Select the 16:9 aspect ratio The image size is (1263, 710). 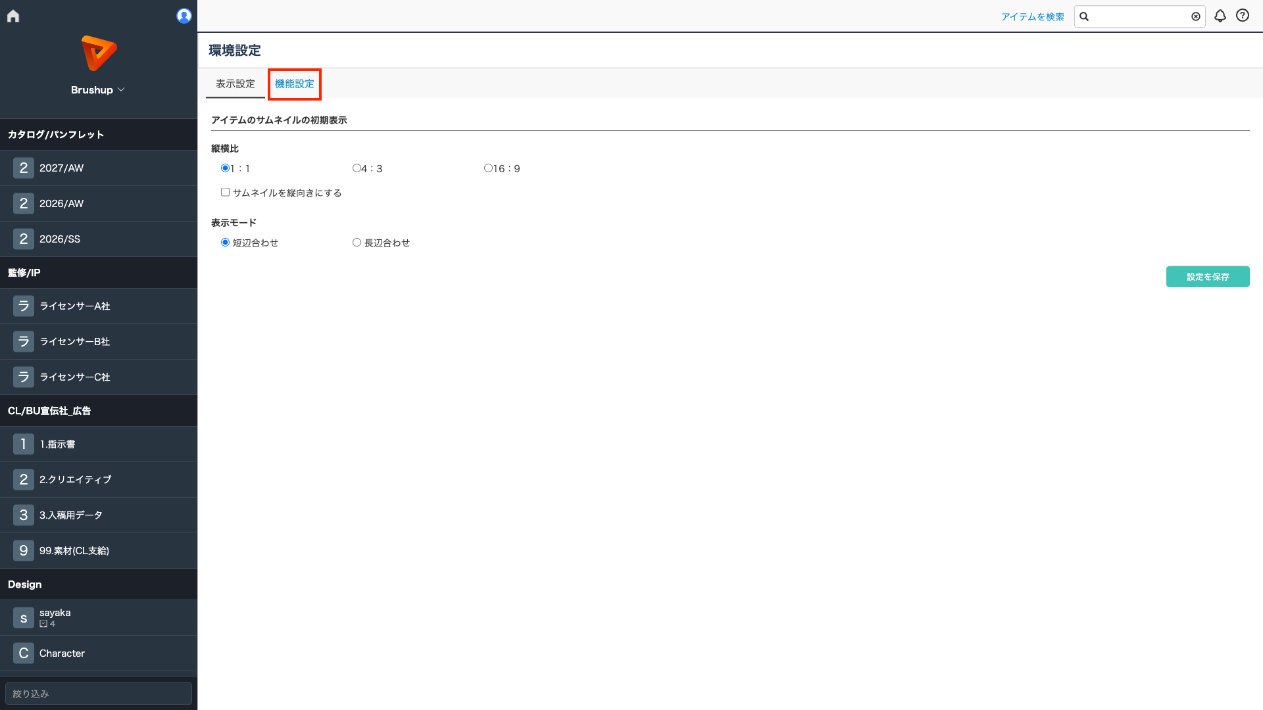[488, 168]
